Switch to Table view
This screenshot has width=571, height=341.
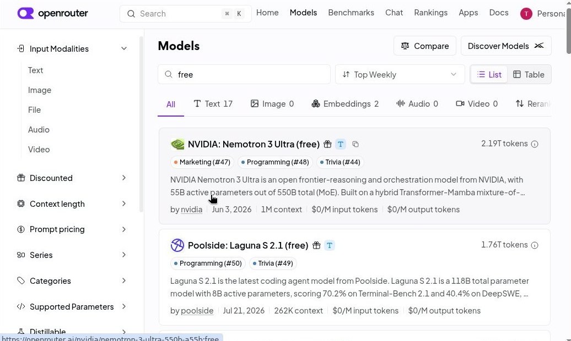coord(529,75)
